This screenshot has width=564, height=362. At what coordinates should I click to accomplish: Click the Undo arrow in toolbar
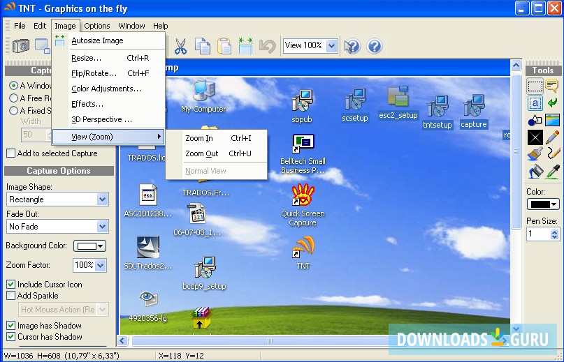(x=267, y=47)
